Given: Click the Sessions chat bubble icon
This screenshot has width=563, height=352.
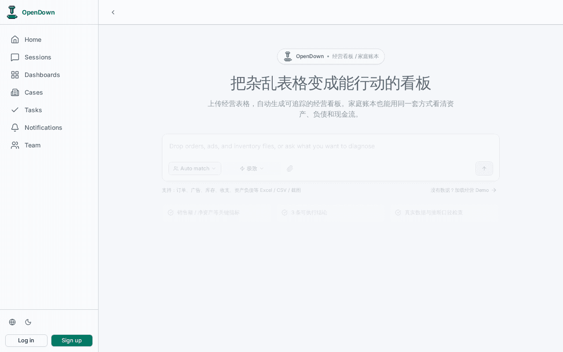Looking at the screenshot, I should pos(15,57).
